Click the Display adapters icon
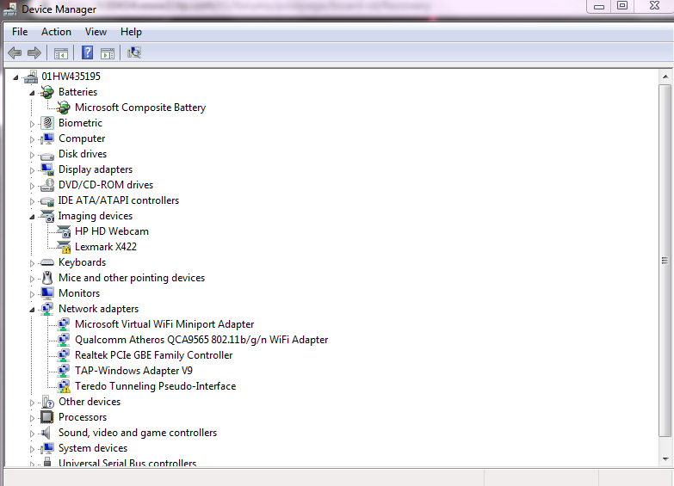This screenshot has width=674, height=486. pyautogui.click(x=47, y=169)
